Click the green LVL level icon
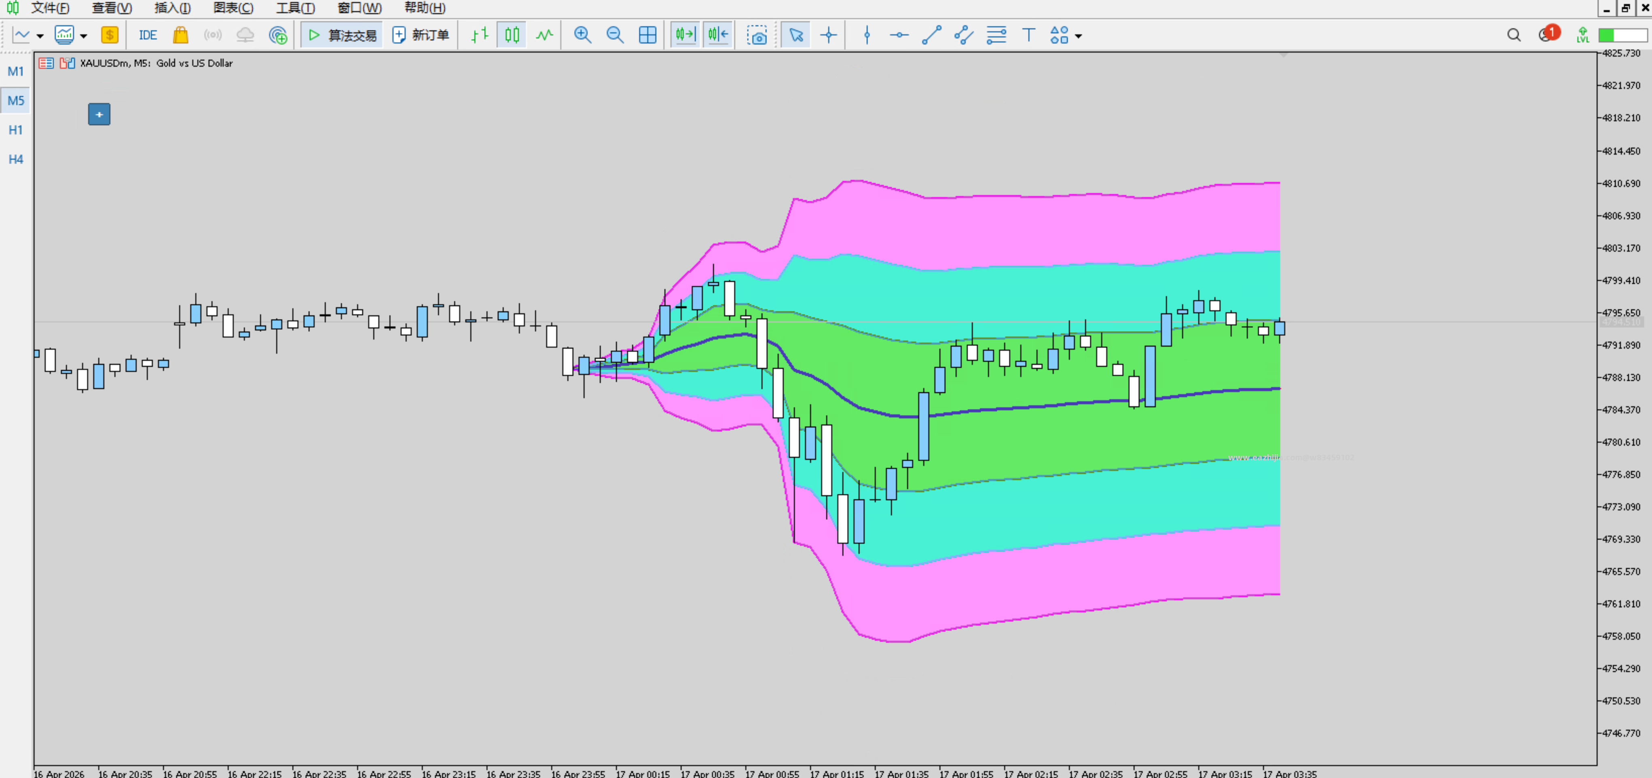This screenshot has height=778, width=1652. pyautogui.click(x=1583, y=35)
